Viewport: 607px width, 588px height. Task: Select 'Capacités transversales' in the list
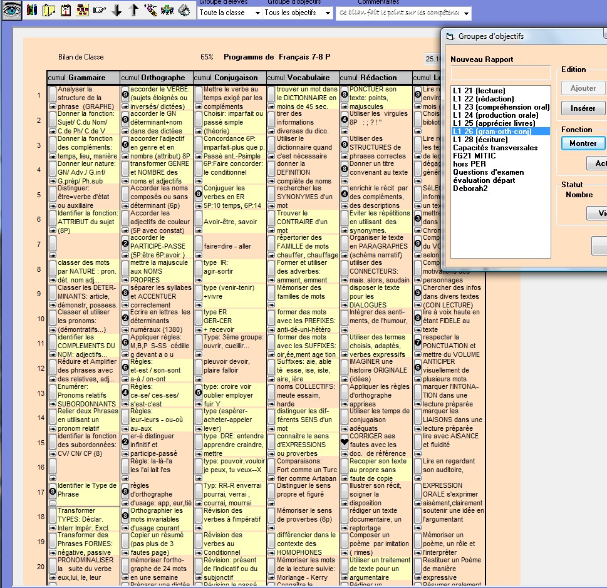point(495,148)
